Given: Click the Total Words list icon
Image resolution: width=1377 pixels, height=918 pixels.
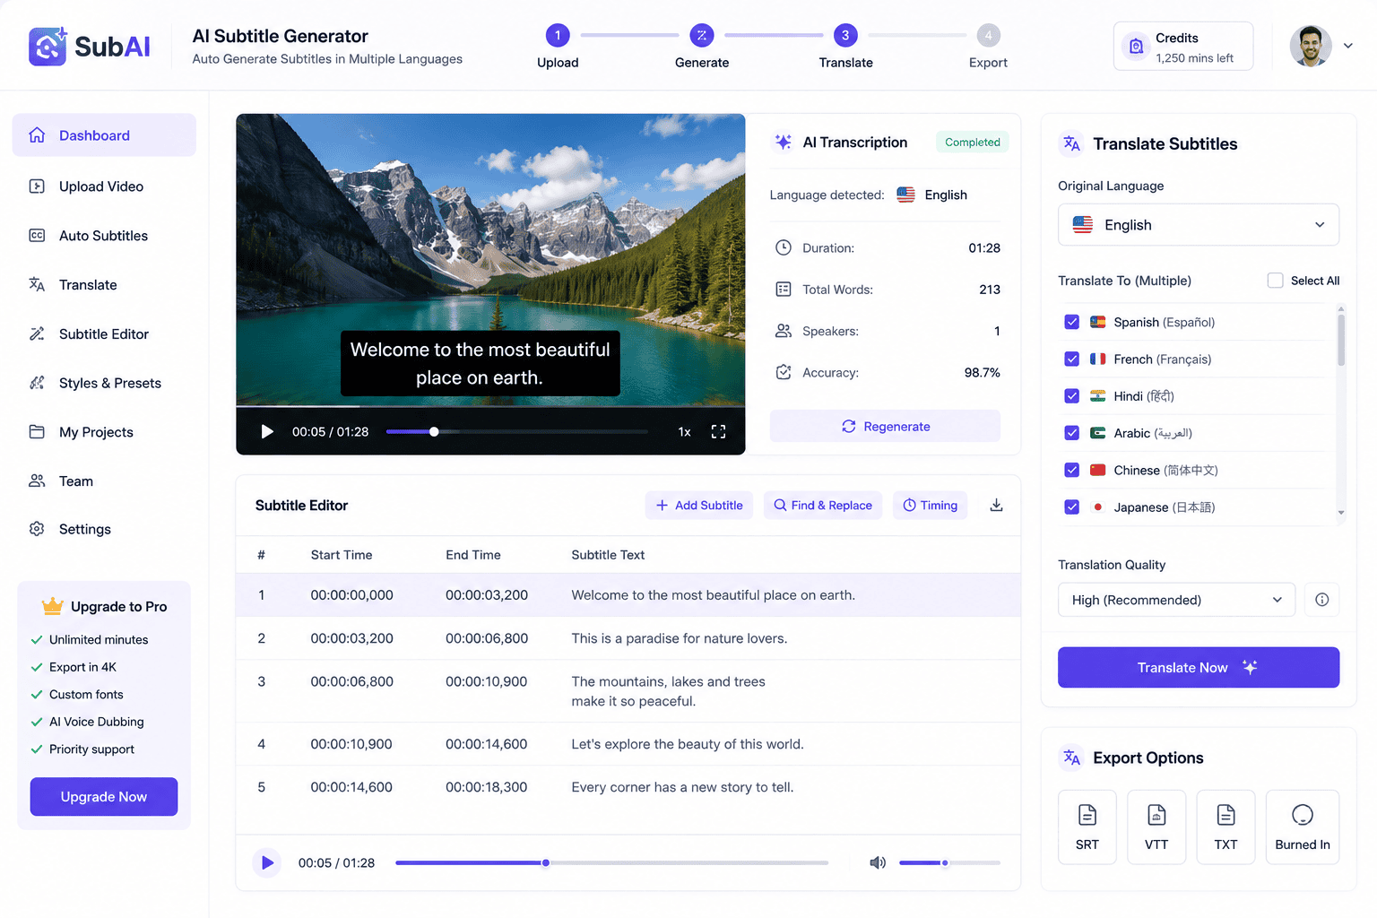Looking at the screenshot, I should [783, 290].
